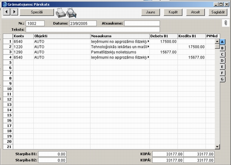Click top KOPĀ debit total field
Viewport: 231px width, 165px height.
[168, 154]
